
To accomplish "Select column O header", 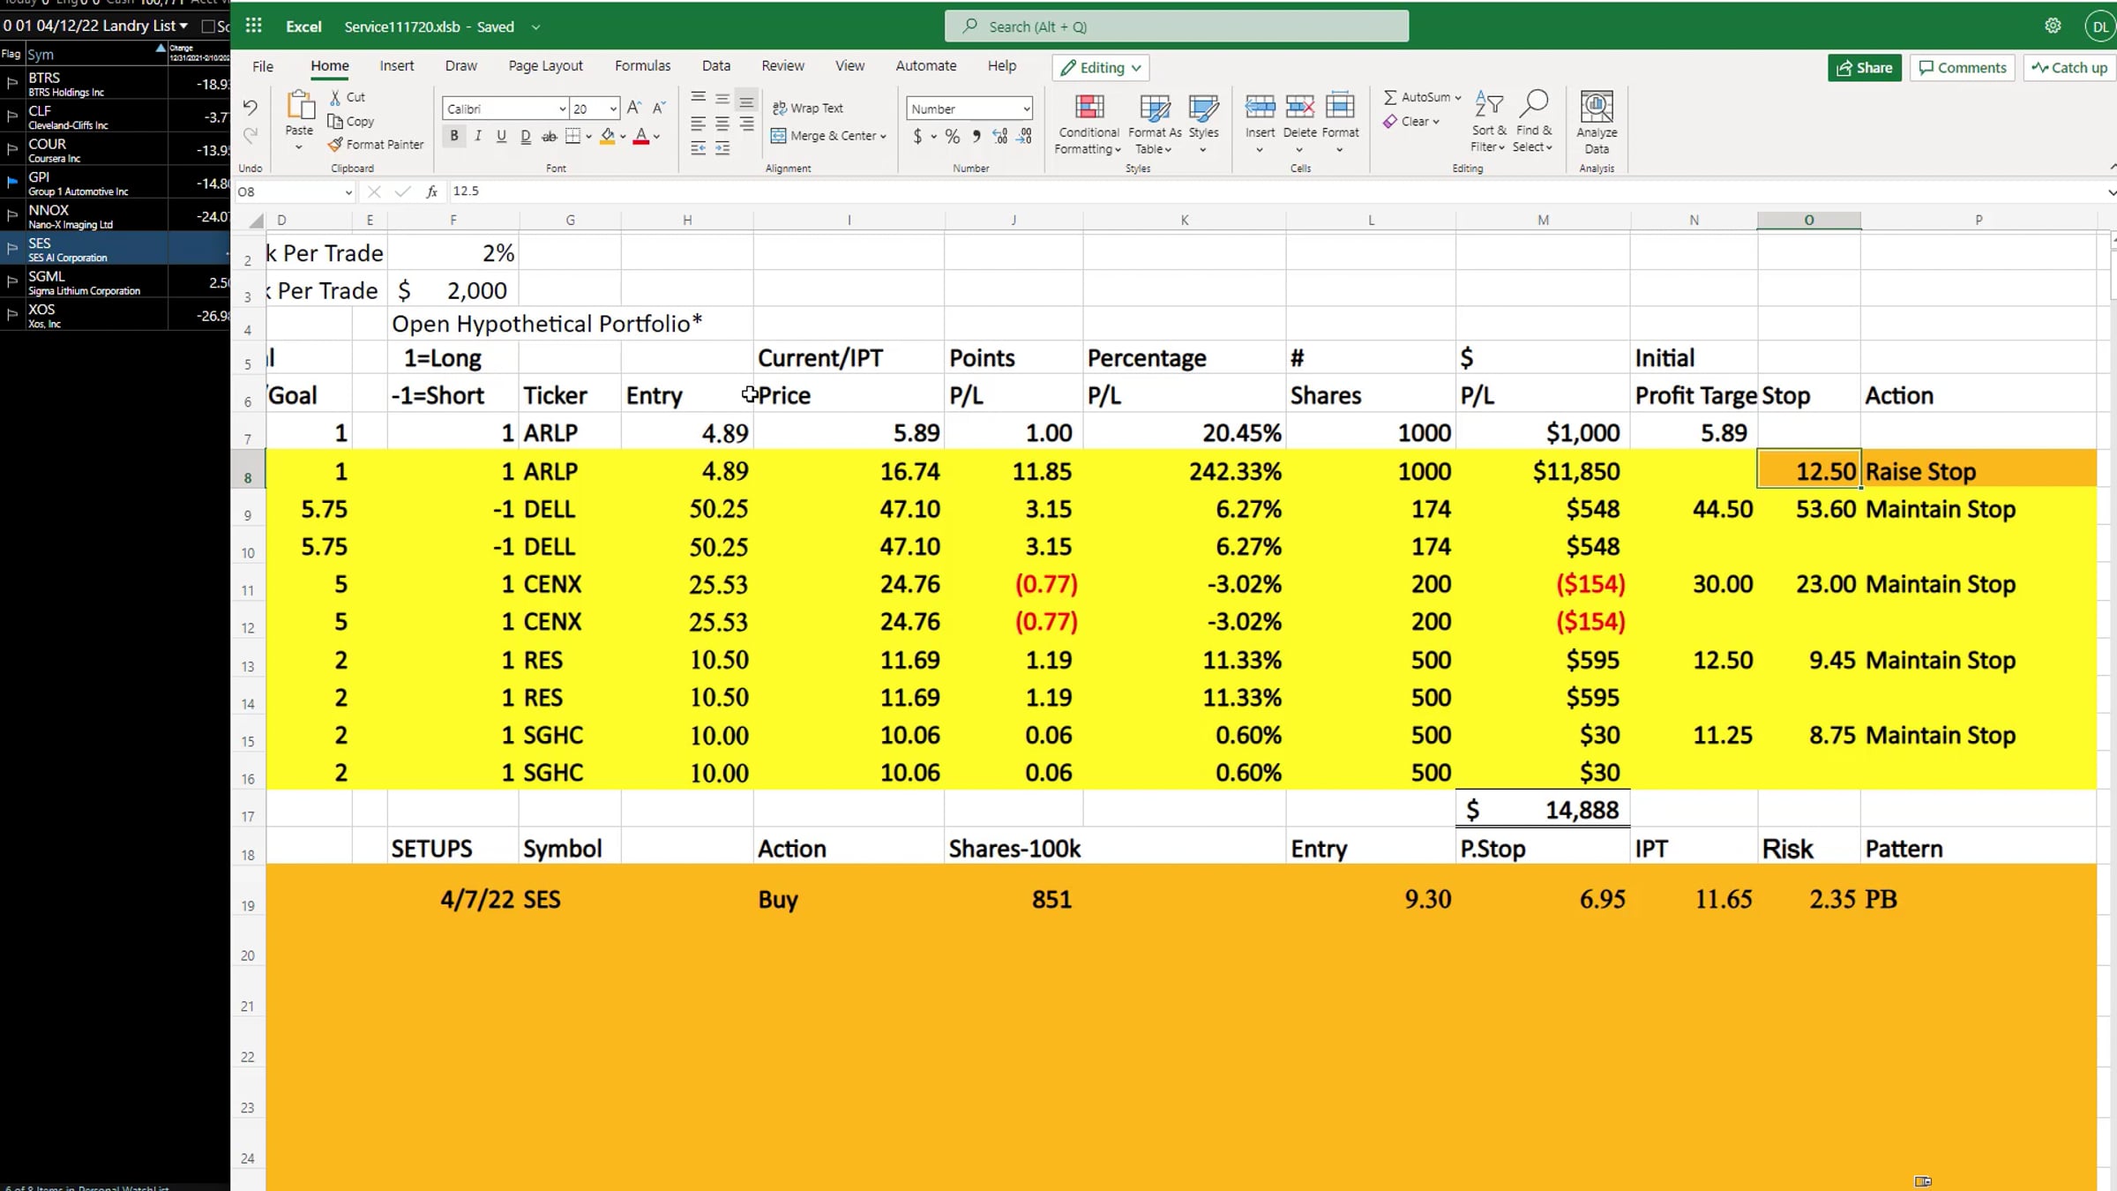I will pos(1808,220).
